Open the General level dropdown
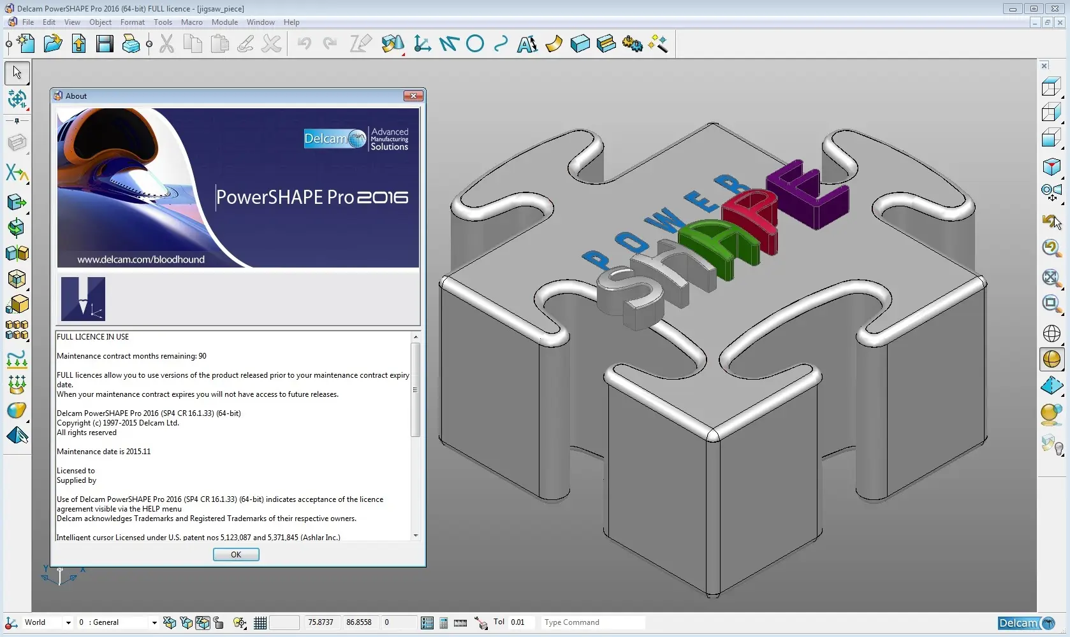The width and height of the screenshot is (1070, 637). [154, 622]
